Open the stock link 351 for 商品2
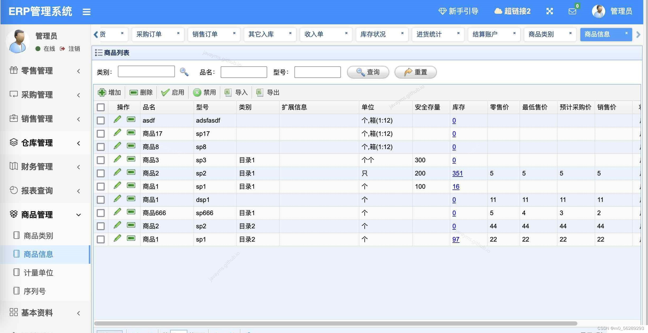 [x=457, y=173]
